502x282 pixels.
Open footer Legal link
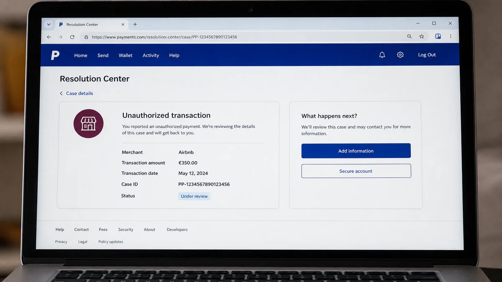(x=83, y=241)
